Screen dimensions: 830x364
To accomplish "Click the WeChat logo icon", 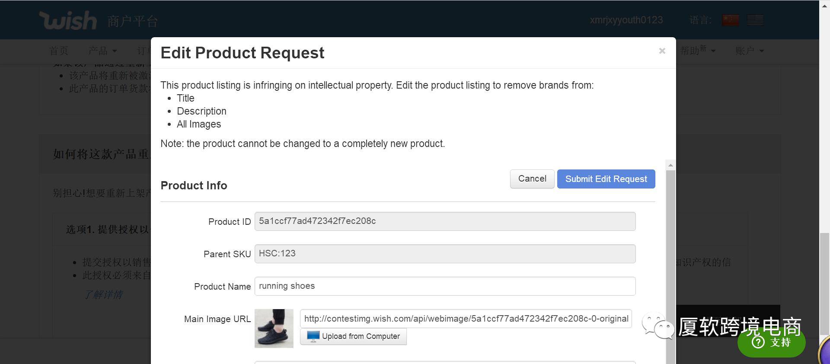I will [658, 326].
